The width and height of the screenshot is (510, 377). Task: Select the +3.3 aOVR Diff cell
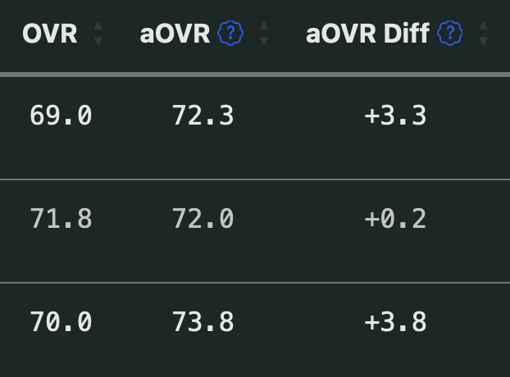395,116
